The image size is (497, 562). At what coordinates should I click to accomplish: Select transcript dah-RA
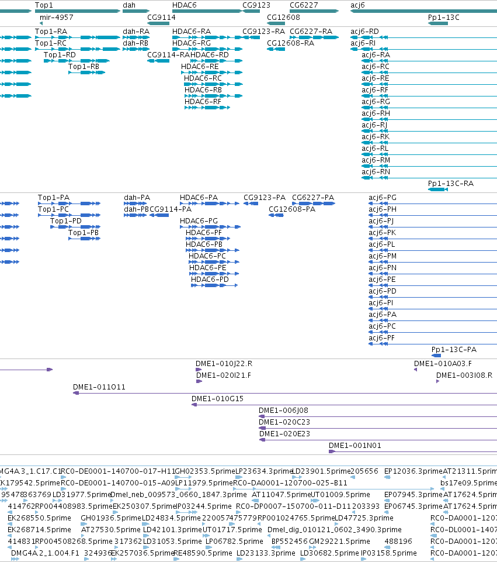click(136, 37)
